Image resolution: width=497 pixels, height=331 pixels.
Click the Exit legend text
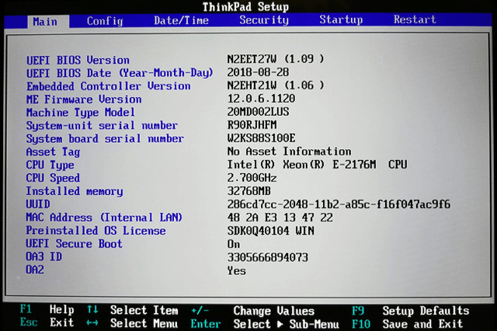click(61, 322)
